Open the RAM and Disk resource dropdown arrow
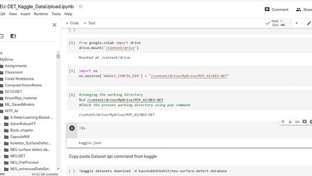 (296, 23)
